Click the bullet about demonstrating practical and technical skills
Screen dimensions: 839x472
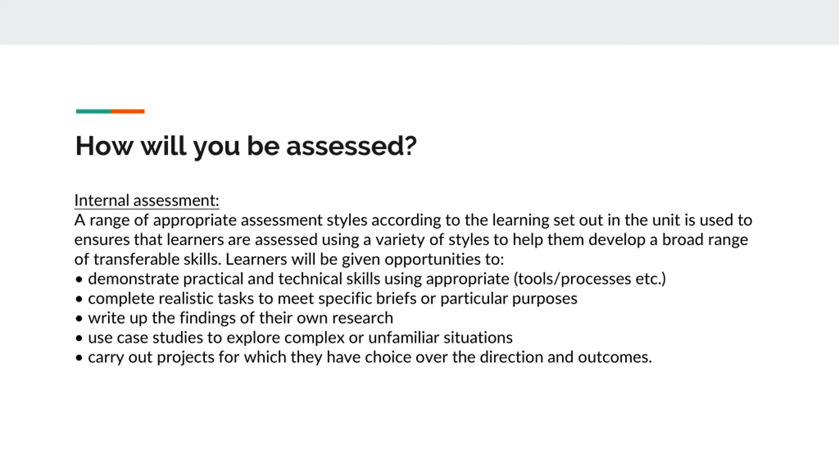pyautogui.click(x=370, y=279)
